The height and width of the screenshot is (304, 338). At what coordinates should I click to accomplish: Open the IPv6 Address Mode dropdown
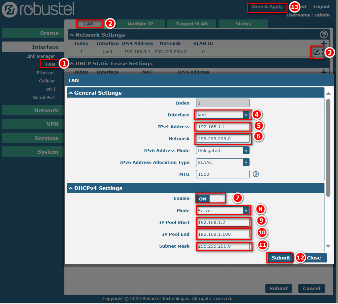pyautogui.click(x=223, y=150)
